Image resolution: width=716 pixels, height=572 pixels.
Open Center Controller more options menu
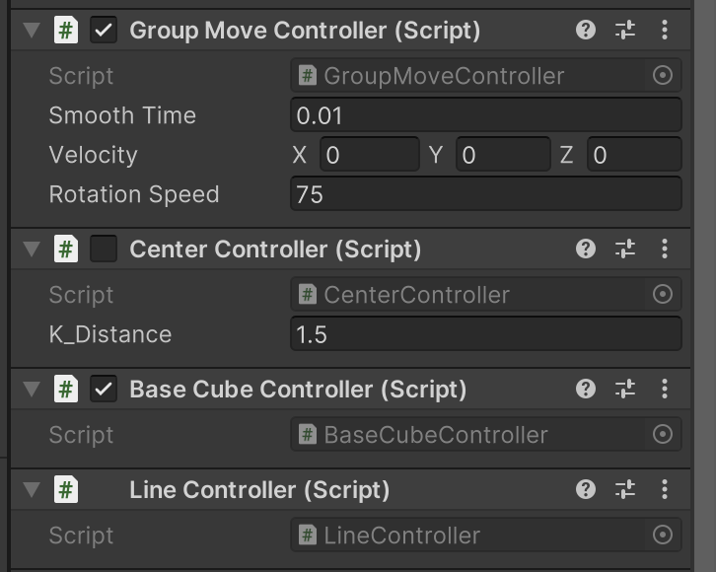click(x=665, y=249)
